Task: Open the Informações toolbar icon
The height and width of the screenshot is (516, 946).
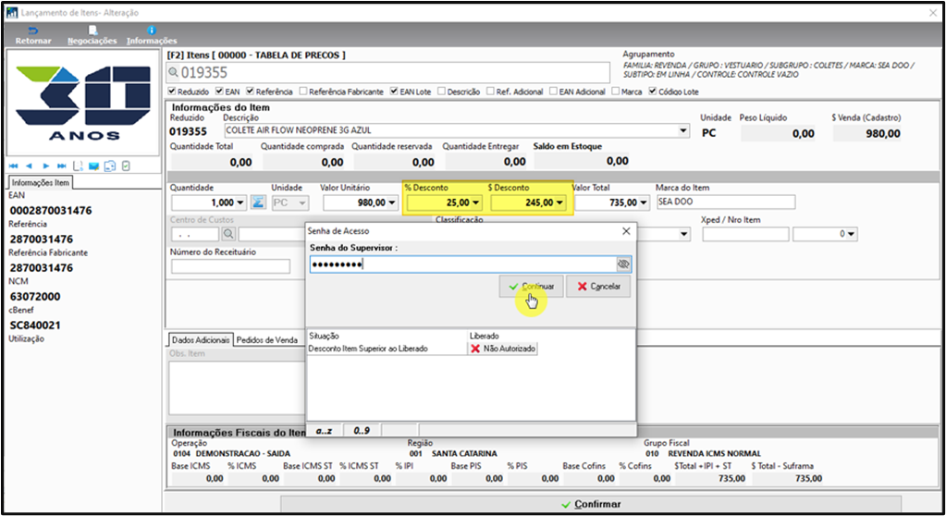Action: tap(152, 35)
